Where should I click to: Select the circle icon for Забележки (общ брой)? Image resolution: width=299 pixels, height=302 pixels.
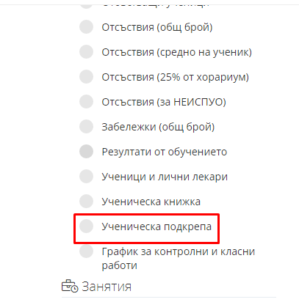(x=86, y=127)
